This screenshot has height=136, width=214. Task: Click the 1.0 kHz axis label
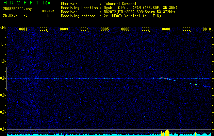3,62
